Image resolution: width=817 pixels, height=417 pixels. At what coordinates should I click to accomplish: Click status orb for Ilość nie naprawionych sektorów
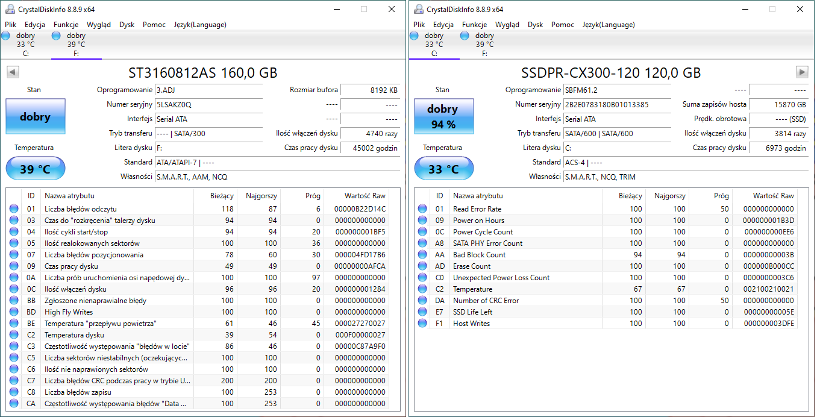pos(14,369)
